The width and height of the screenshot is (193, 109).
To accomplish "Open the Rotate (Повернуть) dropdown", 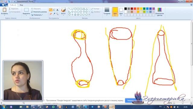I will click(x=37, y=15).
